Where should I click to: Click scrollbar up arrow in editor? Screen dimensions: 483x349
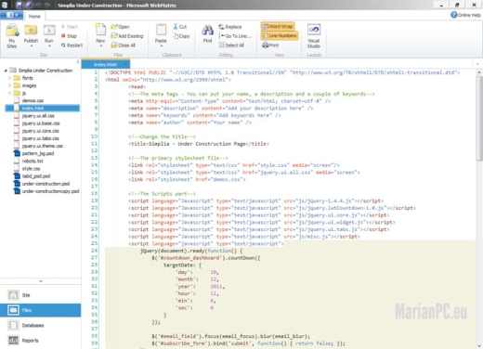479,72
